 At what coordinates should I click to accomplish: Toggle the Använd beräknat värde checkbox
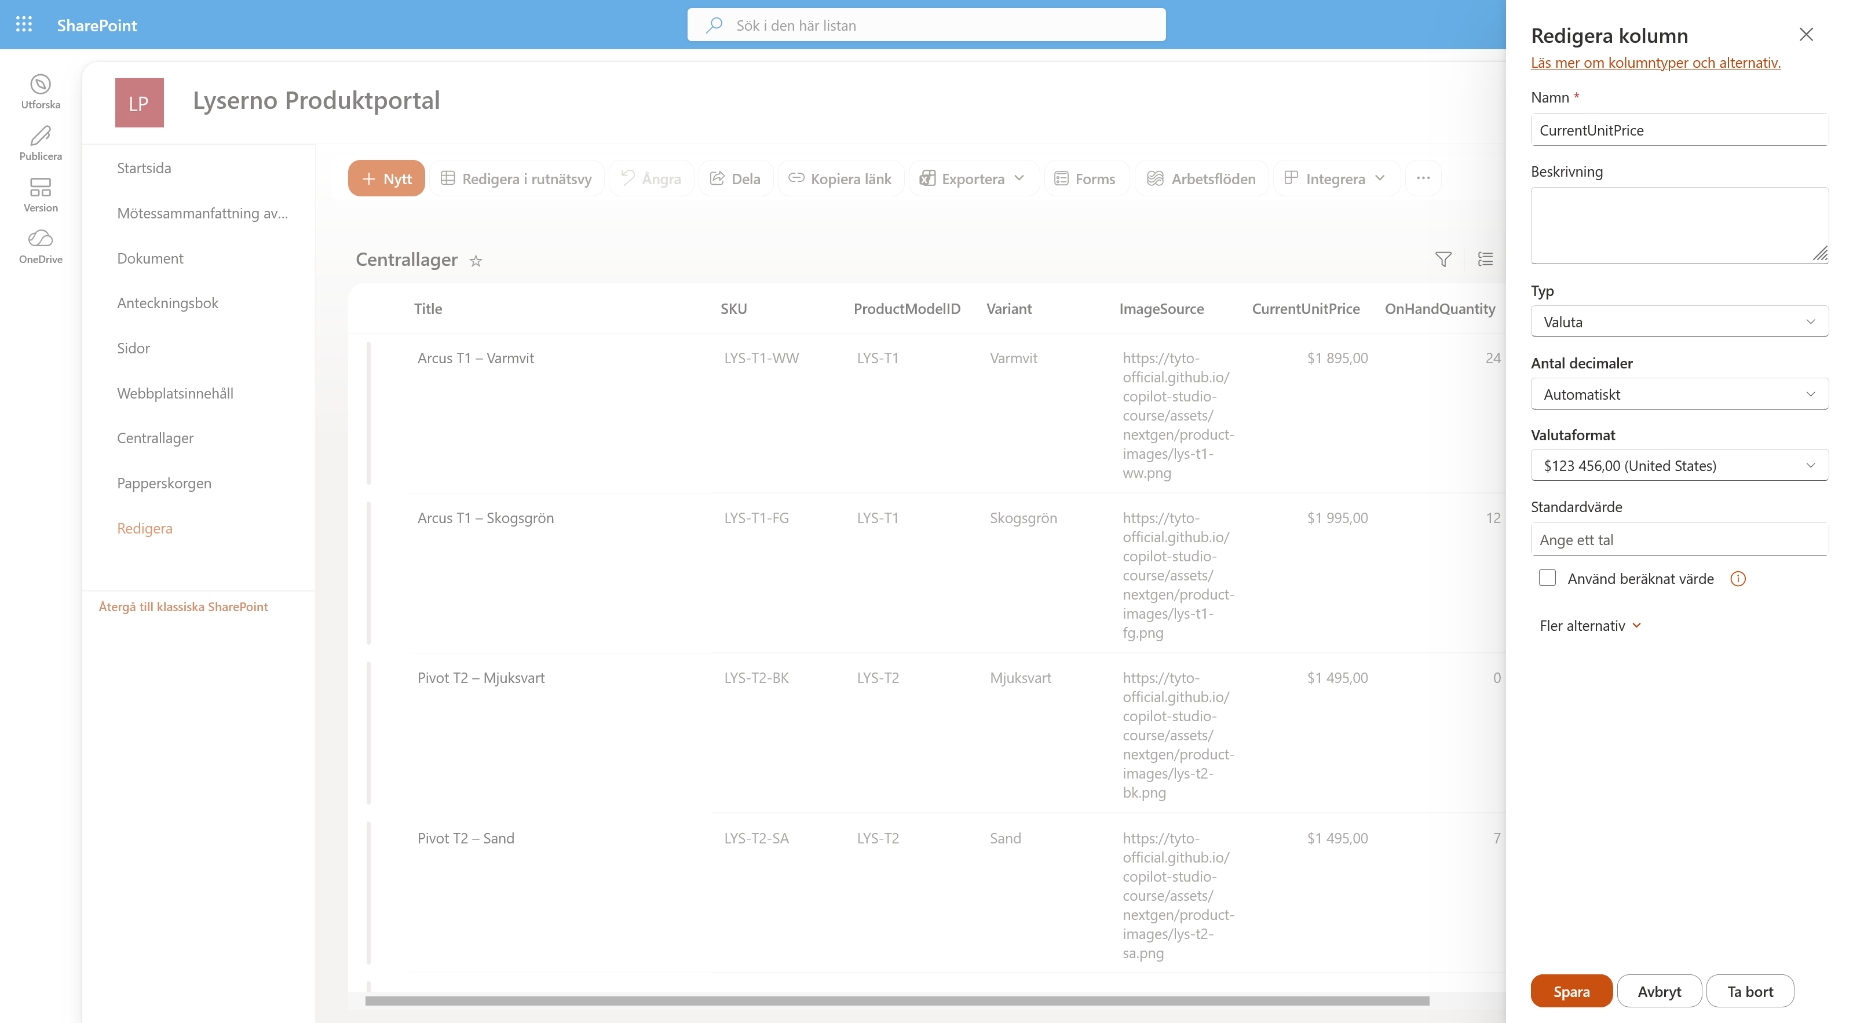(1547, 578)
